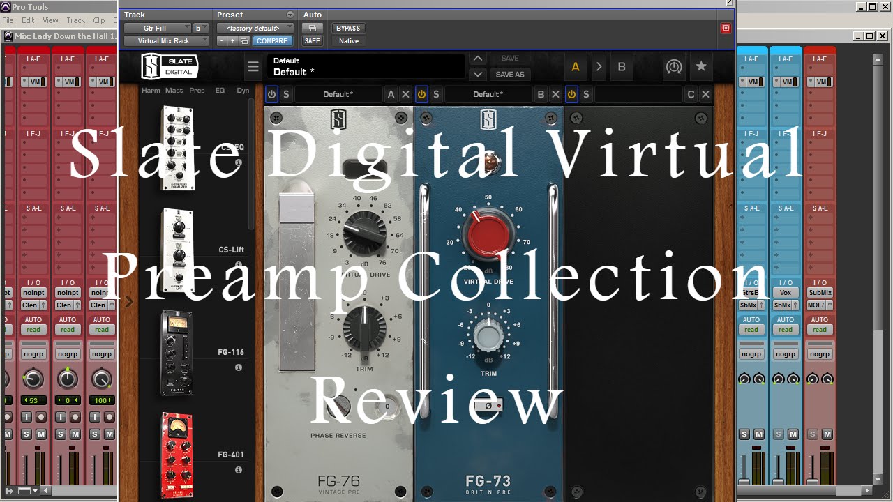Click the phase invert button on FG-73
The width and height of the screenshot is (893, 502).
point(488,406)
